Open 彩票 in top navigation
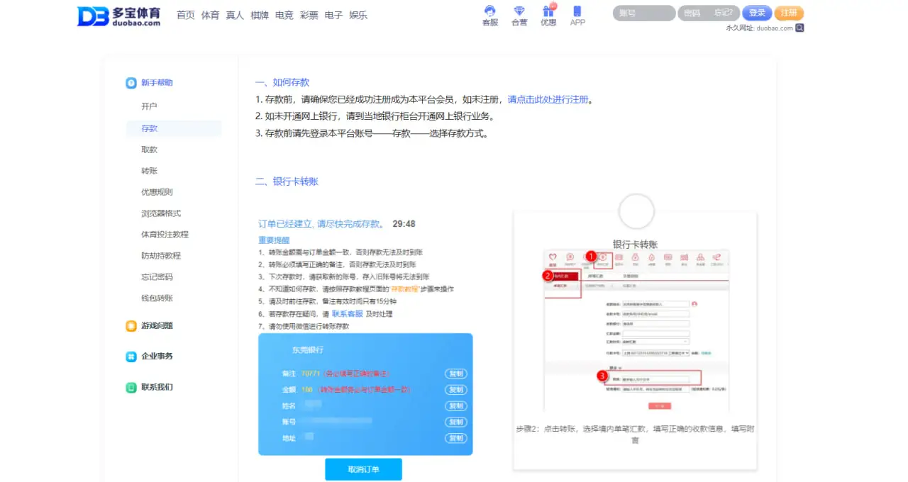 309,15
